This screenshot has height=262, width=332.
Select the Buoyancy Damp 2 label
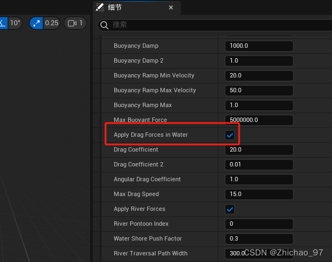point(139,61)
